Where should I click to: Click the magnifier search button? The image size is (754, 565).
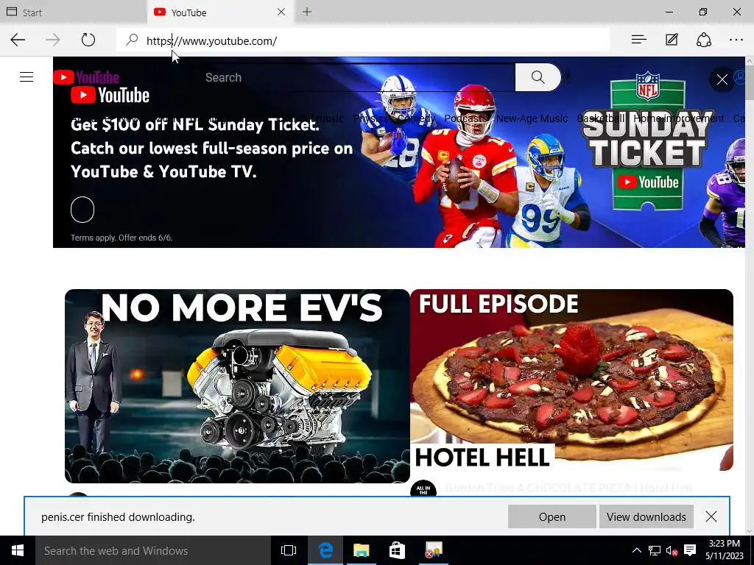point(538,77)
